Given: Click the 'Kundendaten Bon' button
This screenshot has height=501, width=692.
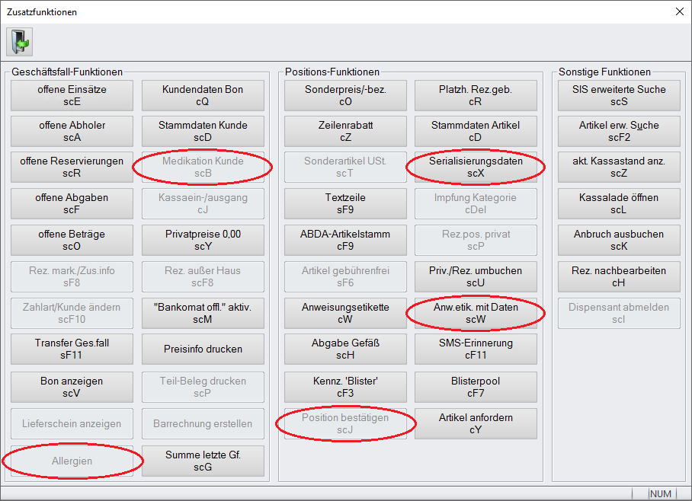Looking at the screenshot, I should click(203, 95).
